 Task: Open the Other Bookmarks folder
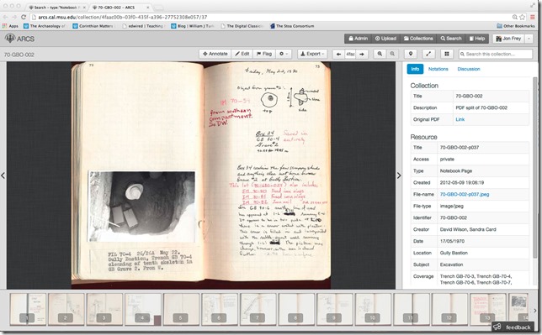[516, 26]
